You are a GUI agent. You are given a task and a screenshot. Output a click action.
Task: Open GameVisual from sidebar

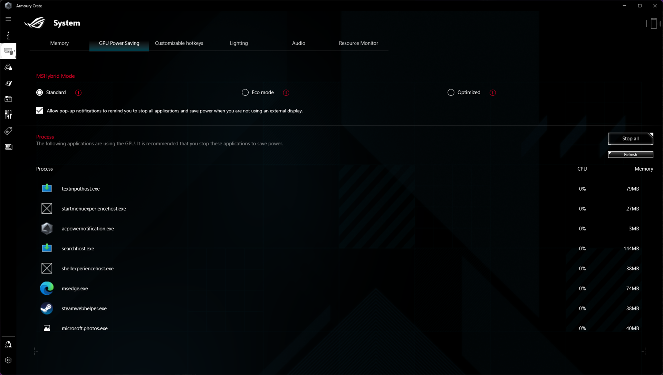8,83
